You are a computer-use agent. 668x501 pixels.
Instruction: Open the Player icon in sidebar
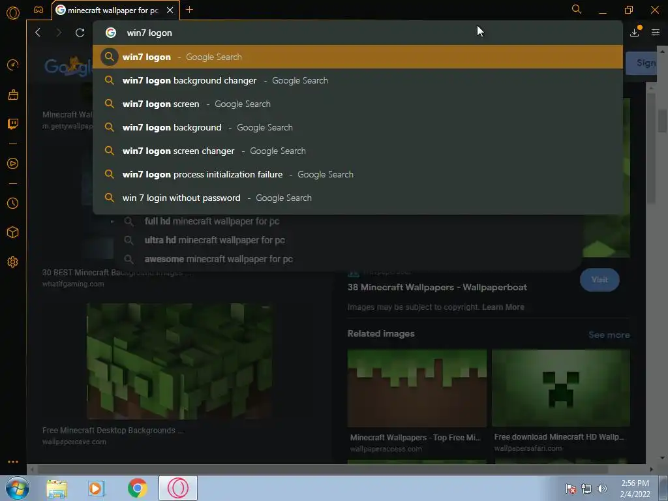13,164
